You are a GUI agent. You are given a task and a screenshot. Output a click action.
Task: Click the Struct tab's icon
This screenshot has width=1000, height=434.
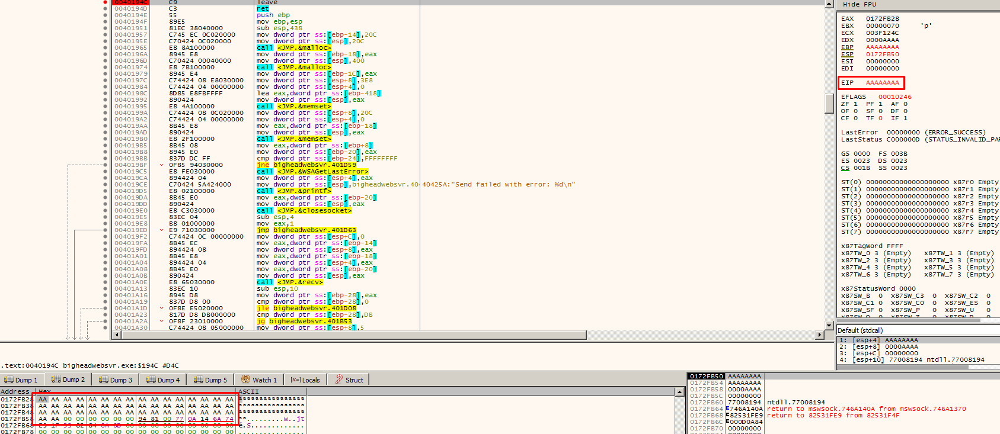(x=339, y=380)
